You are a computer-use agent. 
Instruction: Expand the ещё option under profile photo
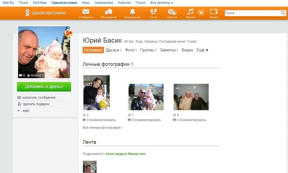point(26,111)
